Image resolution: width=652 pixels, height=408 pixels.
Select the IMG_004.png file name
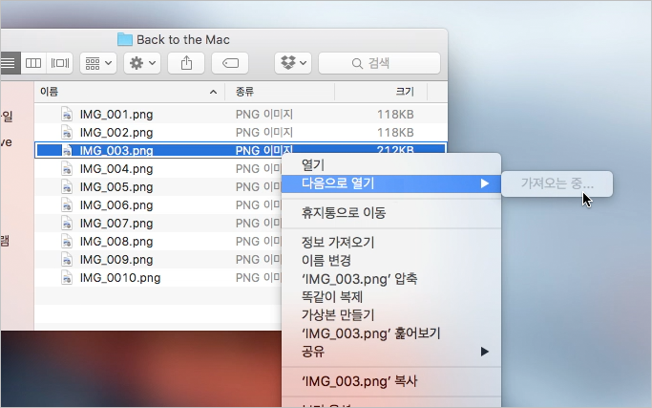coord(116,169)
